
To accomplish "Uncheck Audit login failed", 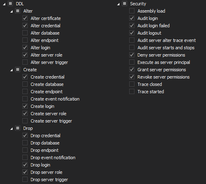I will pyautogui.click(x=132, y=26).
